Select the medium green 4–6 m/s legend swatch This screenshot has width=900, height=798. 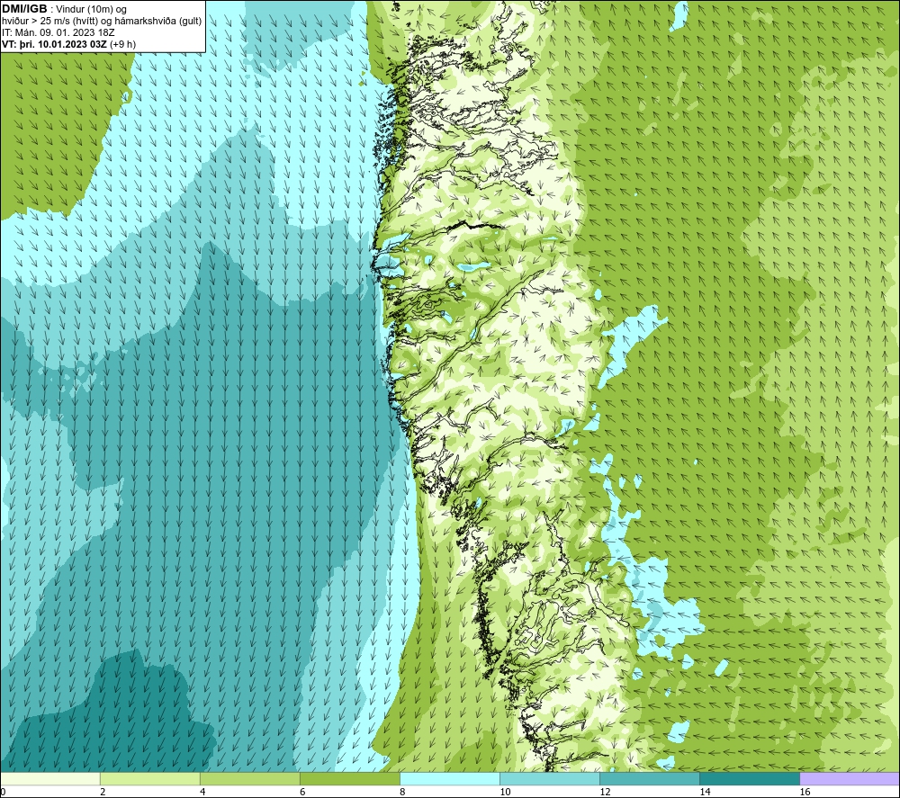[249, 778]
